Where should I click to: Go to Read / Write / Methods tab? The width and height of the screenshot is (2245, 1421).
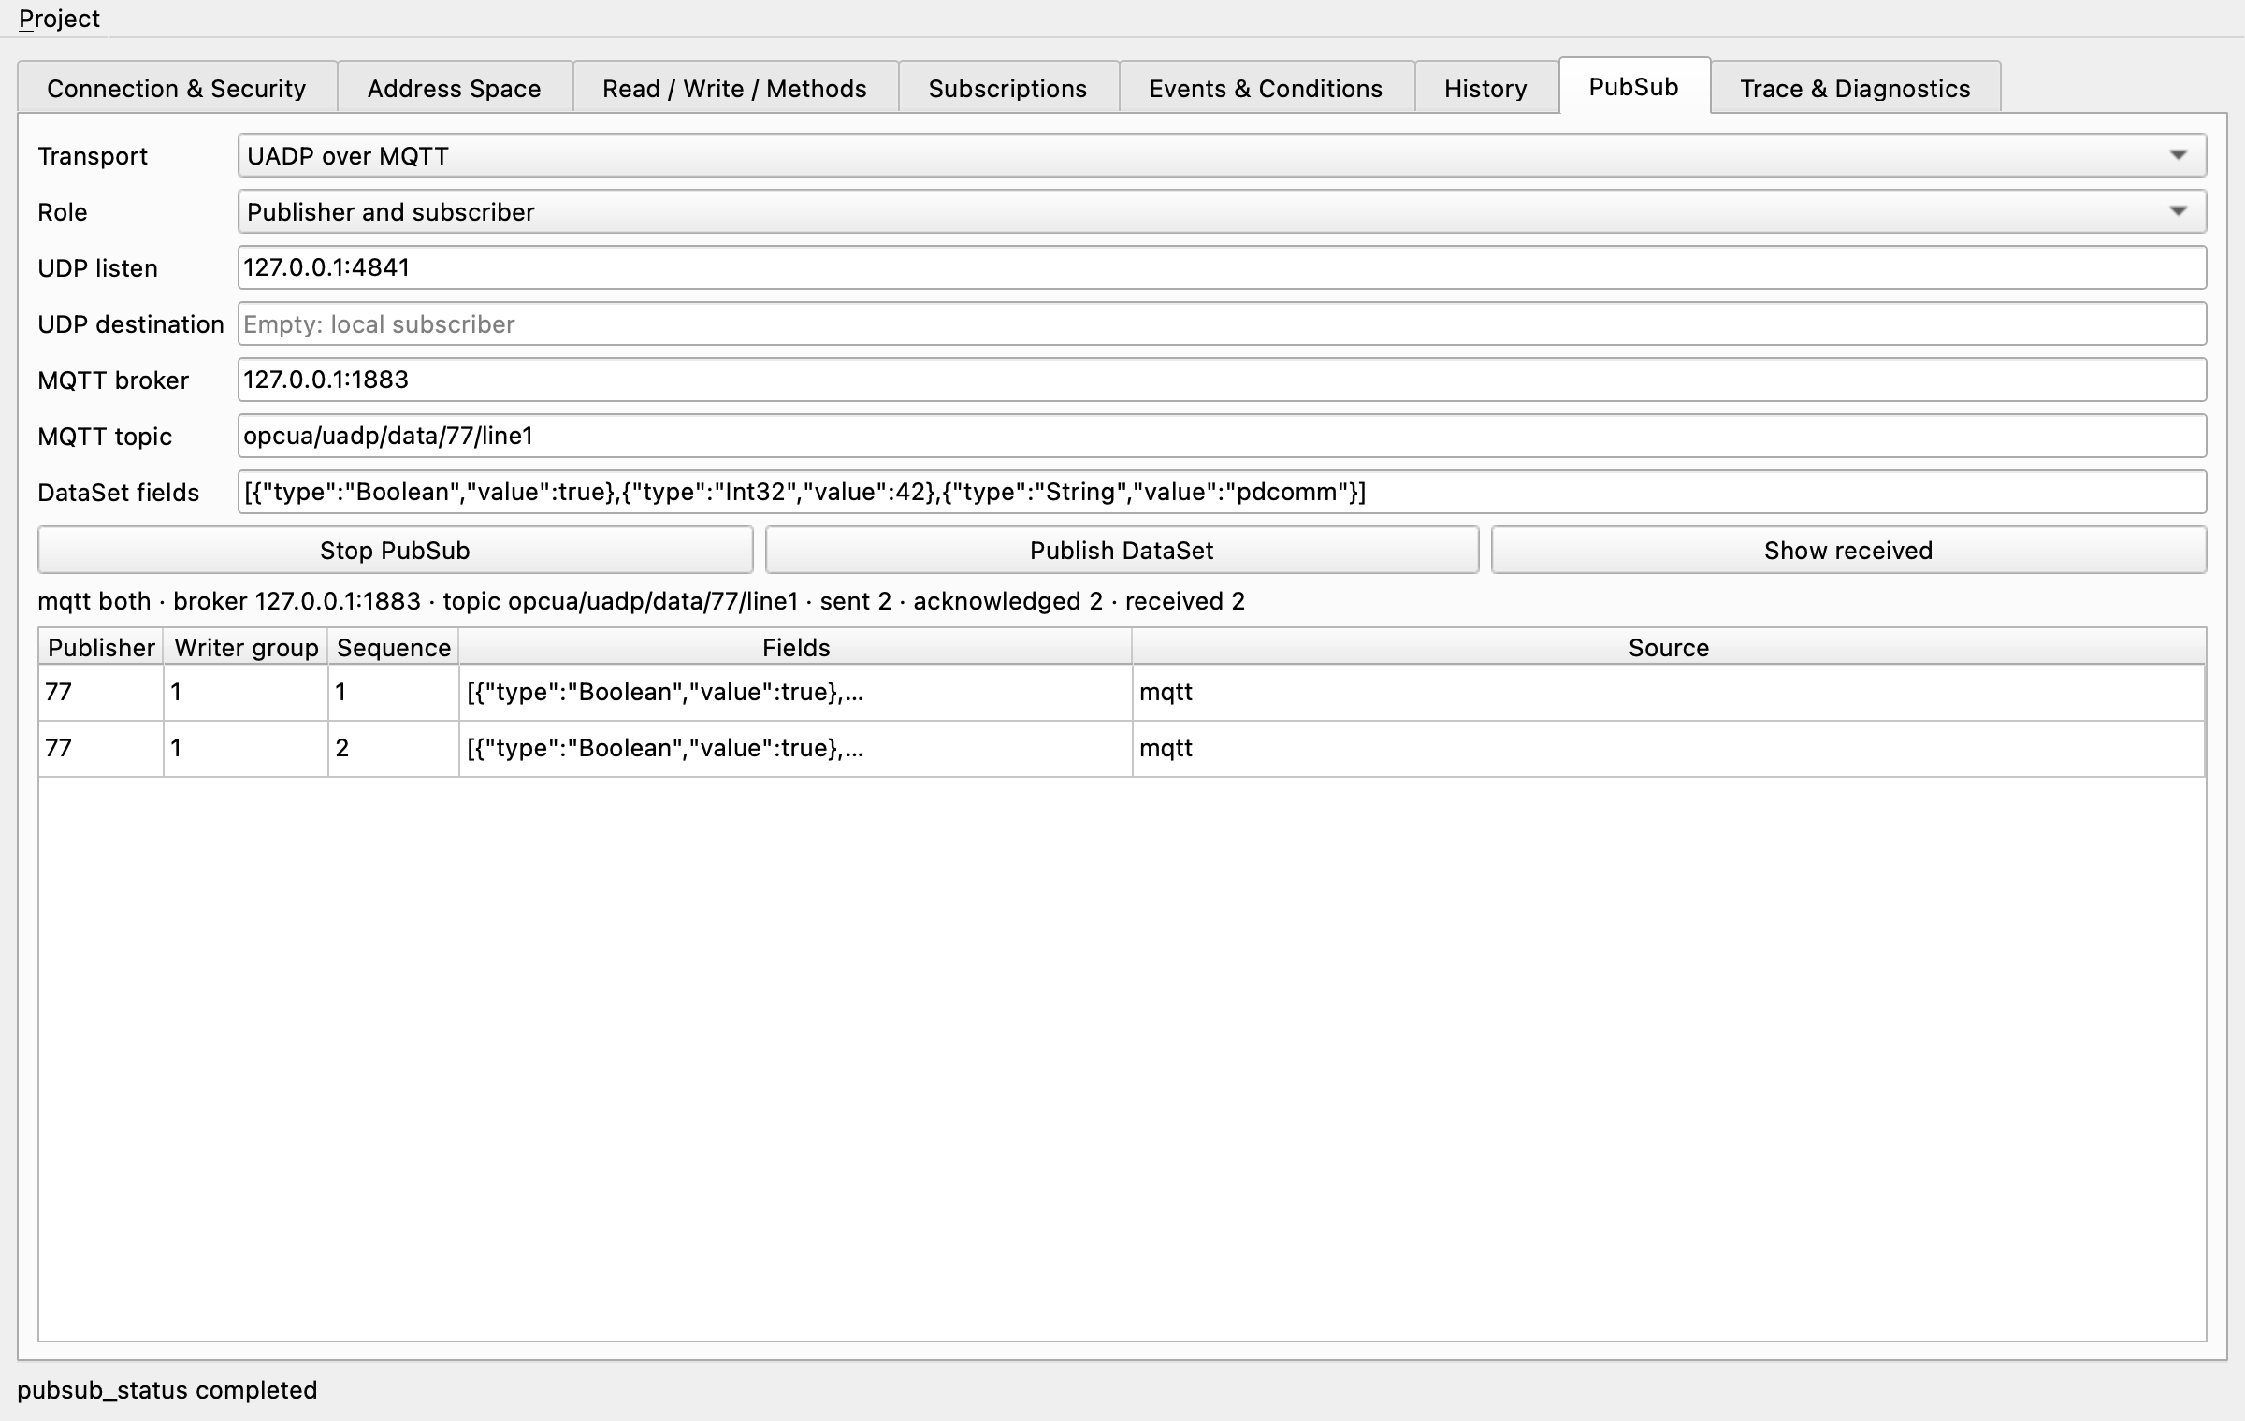tap(735, 89)
